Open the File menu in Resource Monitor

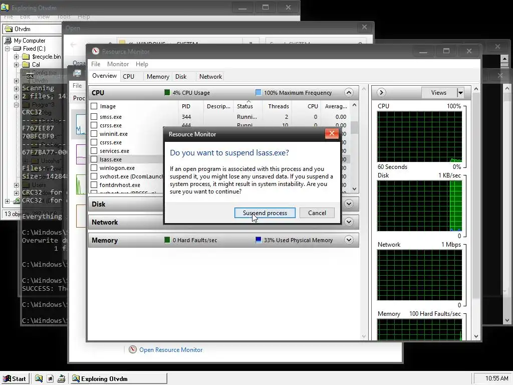click(96, 64)
